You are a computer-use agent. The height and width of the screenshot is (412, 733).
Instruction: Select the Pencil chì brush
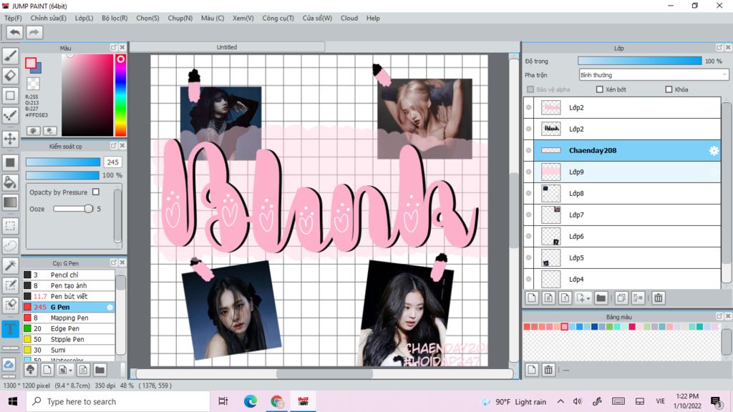pyautogui.click(x=69, y=275)
